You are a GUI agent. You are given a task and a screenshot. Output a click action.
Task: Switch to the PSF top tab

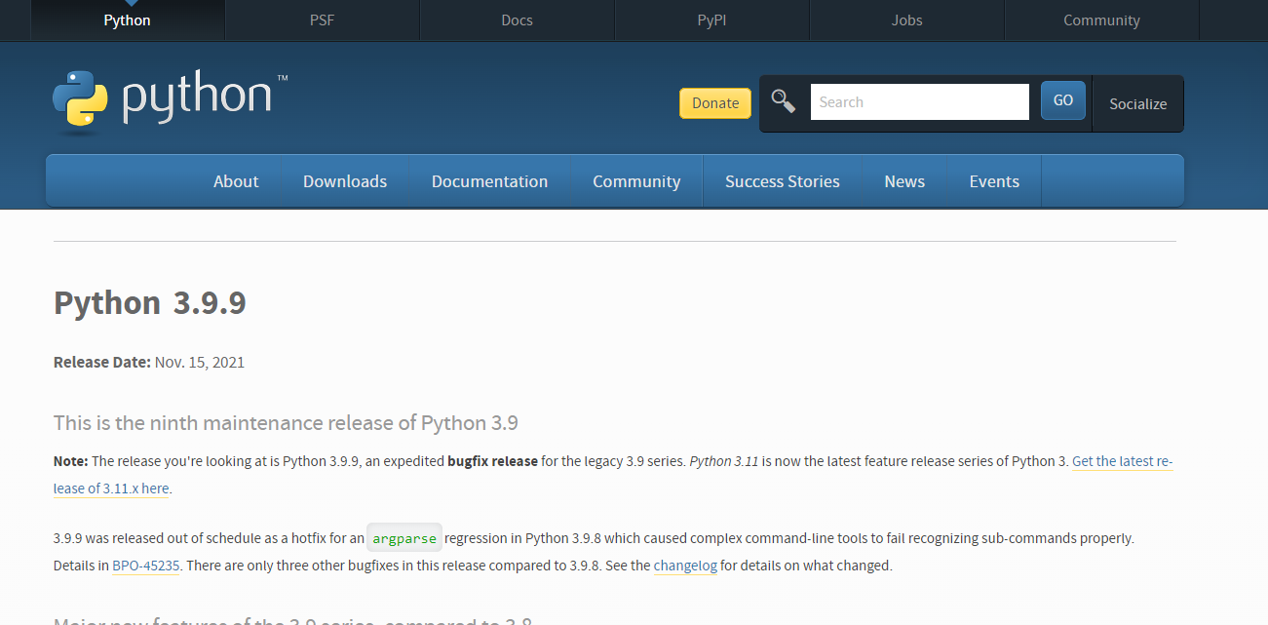[x=322, y=20]
